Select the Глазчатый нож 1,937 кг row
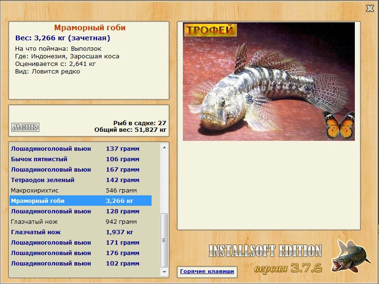Image resolution: width=379 pixels, height=284 pixels. pyautogui.click(x=81, y=232)
